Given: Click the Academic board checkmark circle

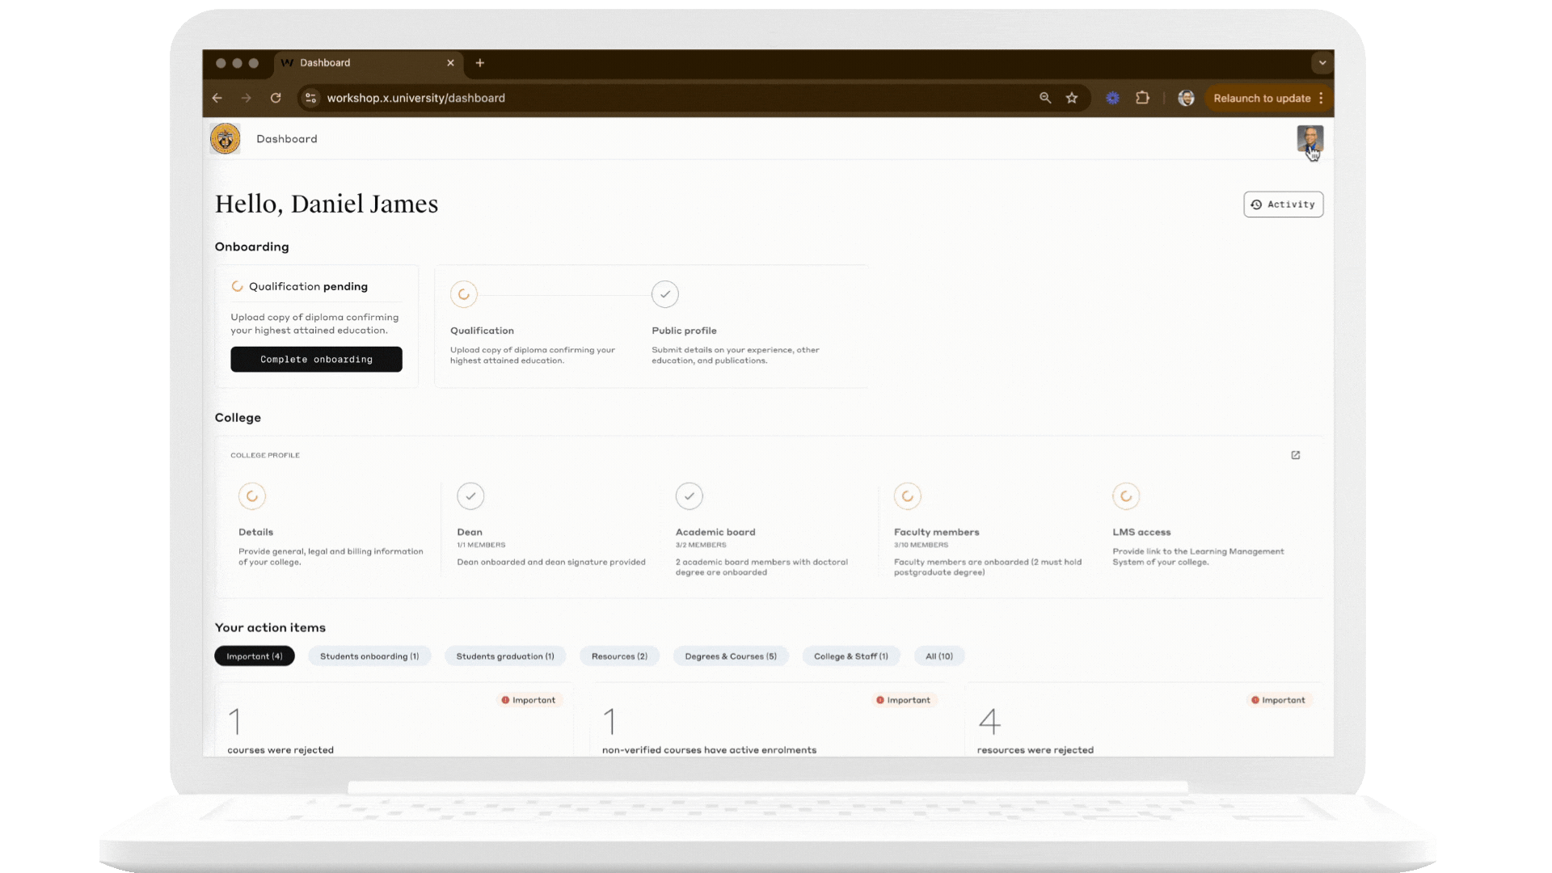Looking at the screenshot, I should pyautogui.click(x=689, y=496).
